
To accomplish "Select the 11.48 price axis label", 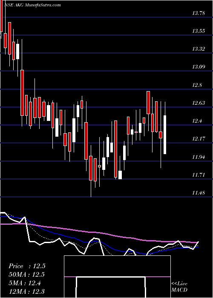I will tap(199, 193).
